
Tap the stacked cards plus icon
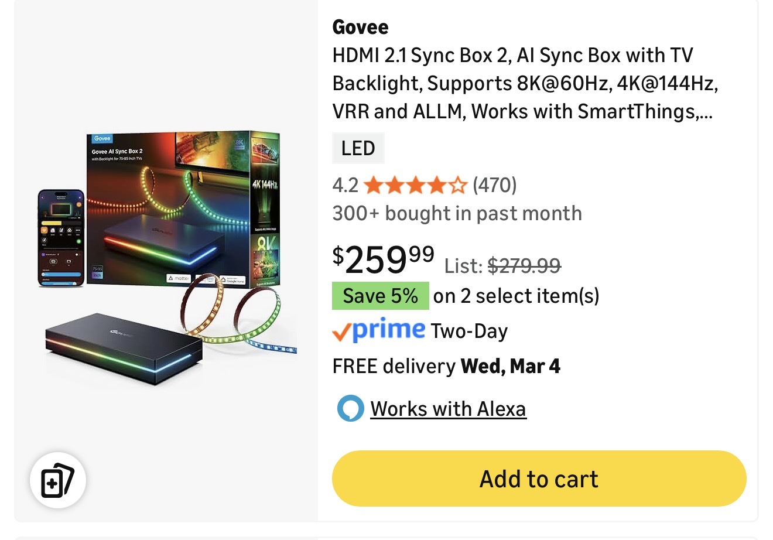pos(57,480)
